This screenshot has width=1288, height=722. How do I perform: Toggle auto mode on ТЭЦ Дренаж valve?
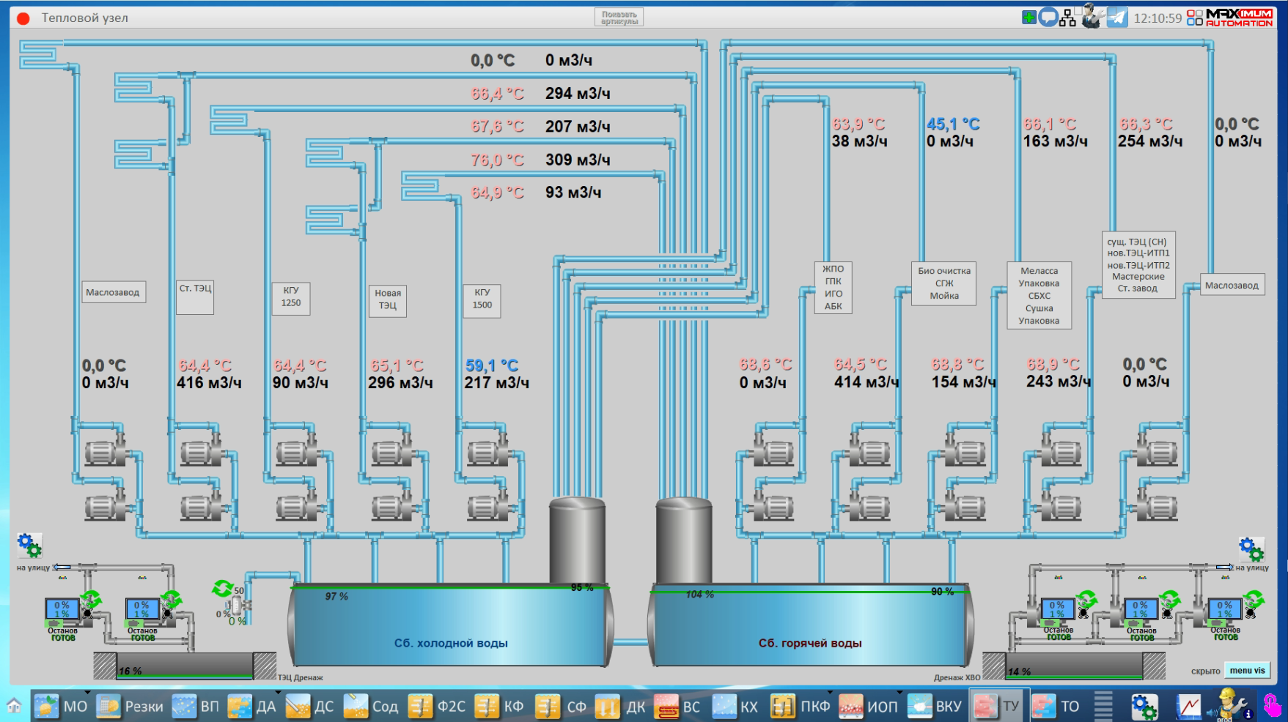pyautogui.click(x=223, y=588)
